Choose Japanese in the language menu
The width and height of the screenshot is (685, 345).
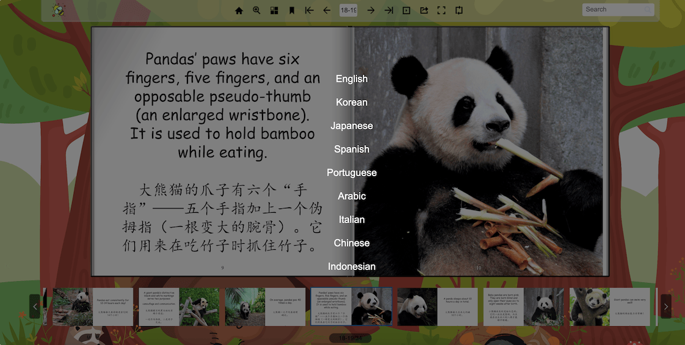(x=352, y=126)
